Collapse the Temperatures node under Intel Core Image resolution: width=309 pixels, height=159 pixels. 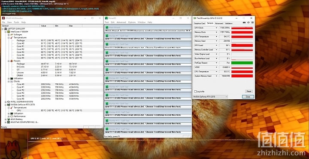click(x=9, y=37)
